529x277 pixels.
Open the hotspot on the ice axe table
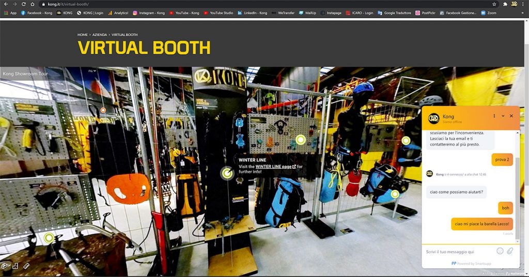(49, 238)
